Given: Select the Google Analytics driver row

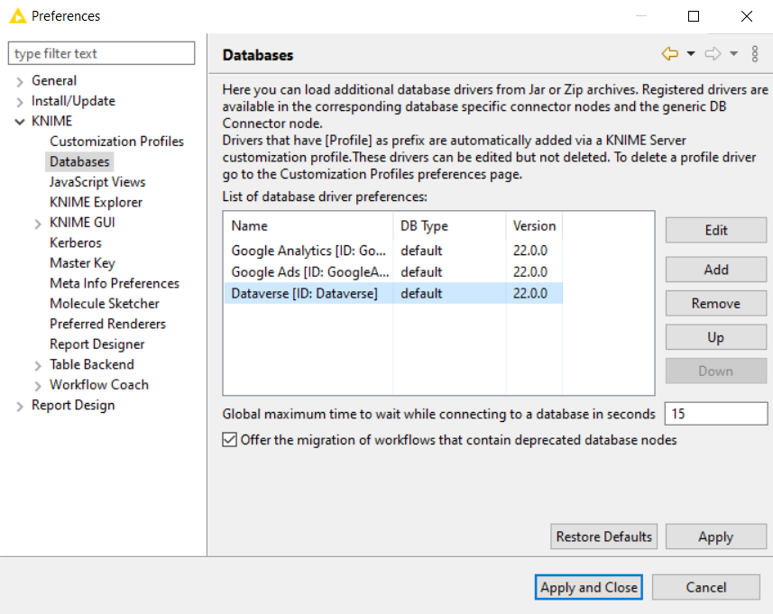Looking at the screenshot, I should (307, 251).
